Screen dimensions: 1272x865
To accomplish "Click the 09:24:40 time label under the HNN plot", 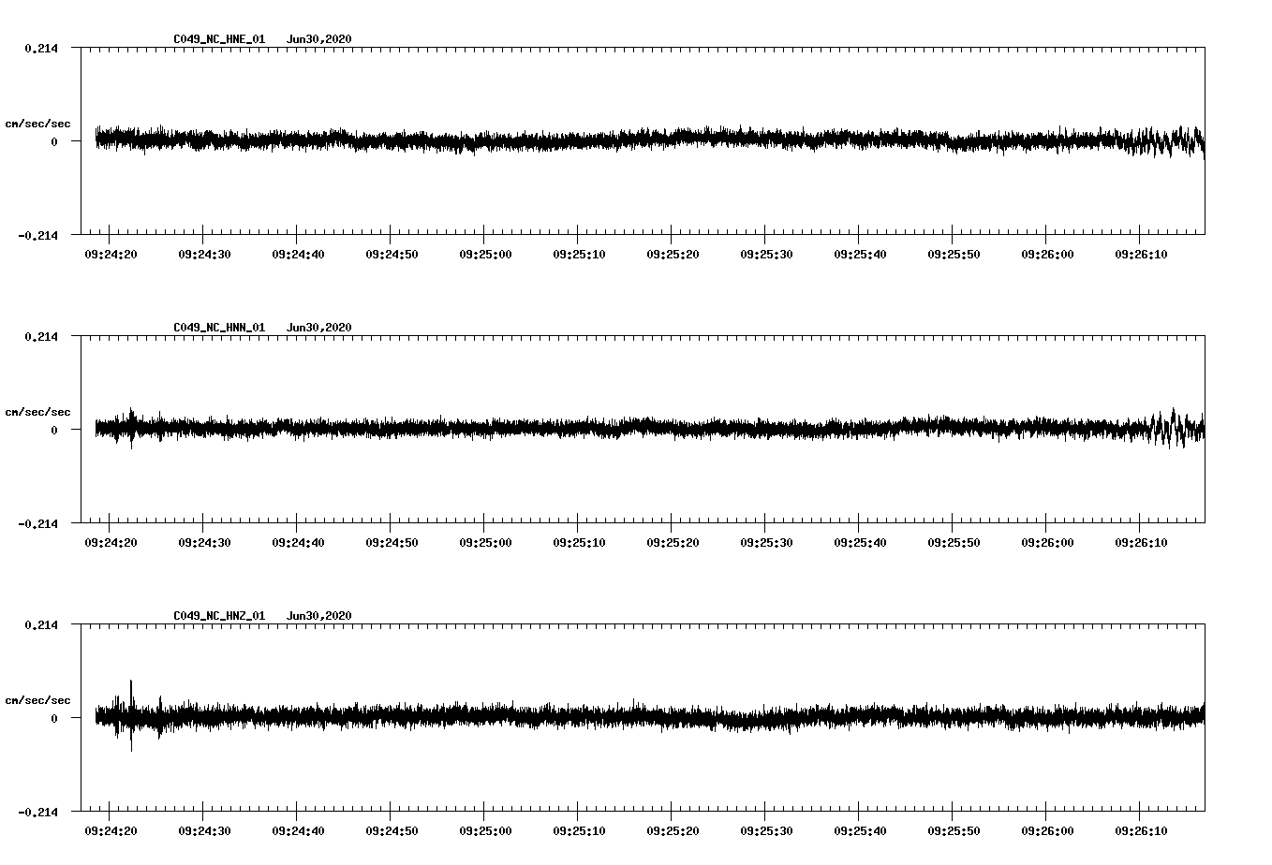I will point(298,542).
